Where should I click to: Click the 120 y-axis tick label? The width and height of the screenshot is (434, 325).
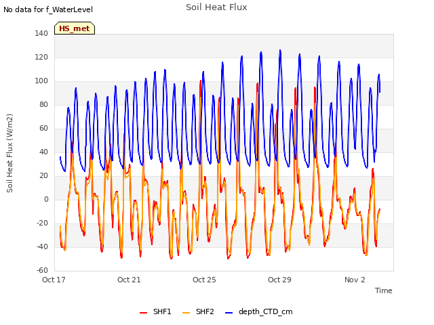pyautogui.click(x=41, y=57)
